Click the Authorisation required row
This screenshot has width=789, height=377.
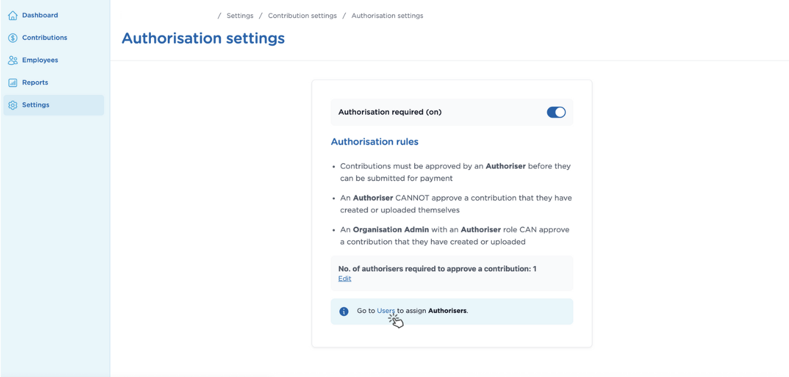pyautogui.click(x=452, y=112)
